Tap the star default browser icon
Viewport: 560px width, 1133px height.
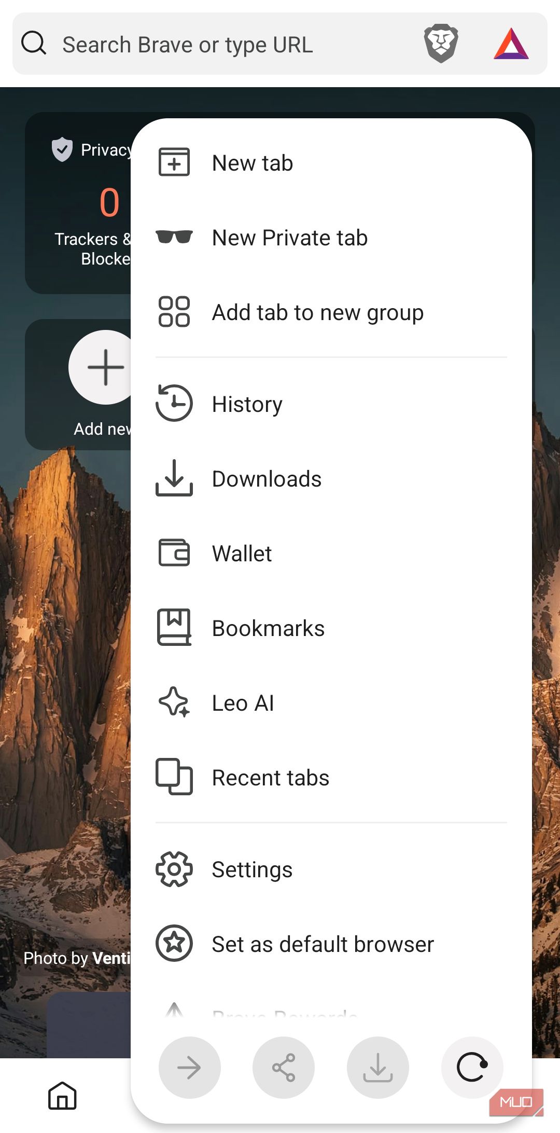(174, 943)
